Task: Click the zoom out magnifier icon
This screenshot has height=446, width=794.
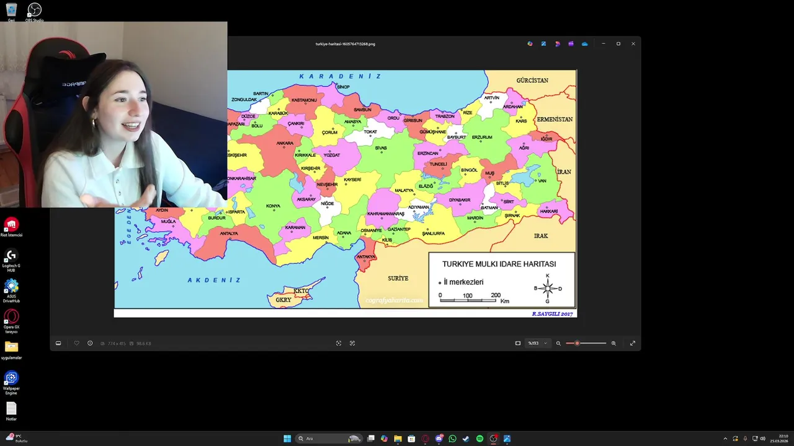Action: coord(558,343)
